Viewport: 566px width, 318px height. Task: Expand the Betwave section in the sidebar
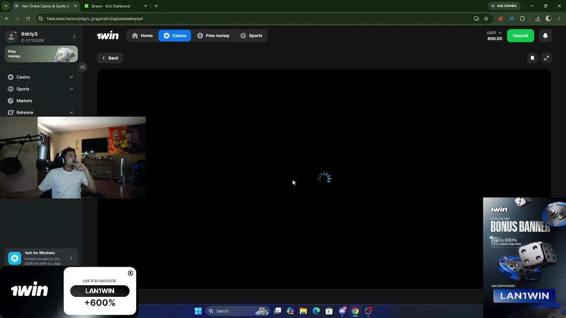71,113
